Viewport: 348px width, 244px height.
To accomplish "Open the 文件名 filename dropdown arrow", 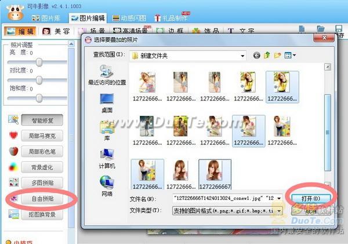I will click(x=279, y=199).
